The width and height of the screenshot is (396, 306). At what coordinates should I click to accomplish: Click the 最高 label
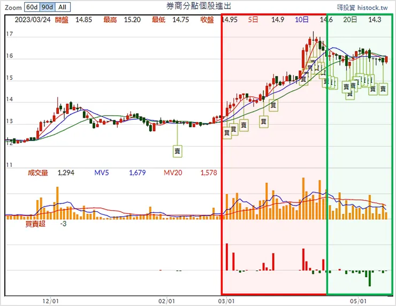(x=110, y=20)
